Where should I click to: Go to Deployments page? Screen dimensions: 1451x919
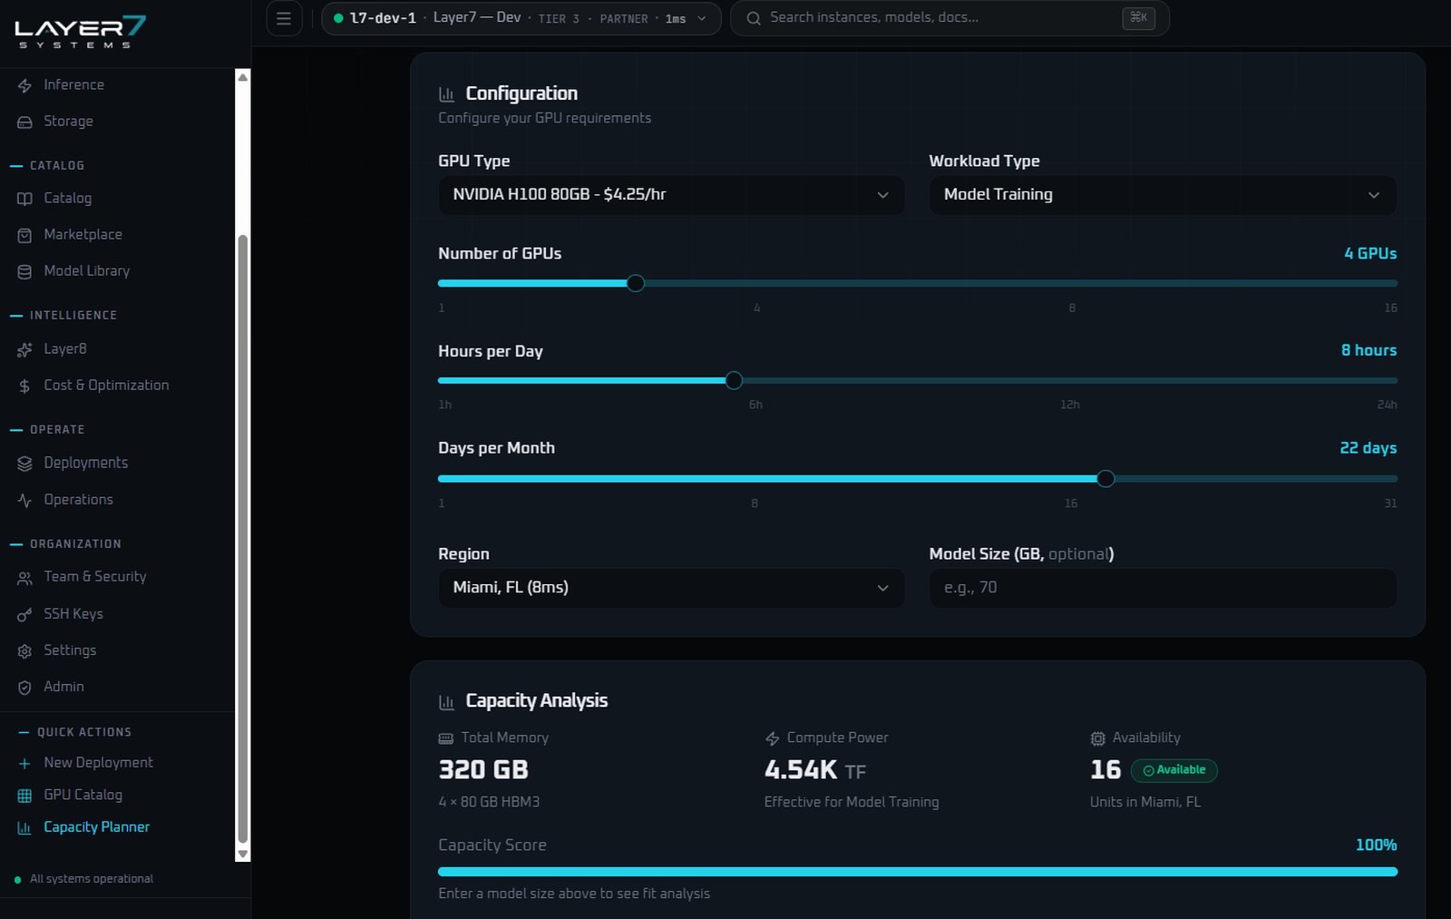pyautogui.click(x=85, y=463)
